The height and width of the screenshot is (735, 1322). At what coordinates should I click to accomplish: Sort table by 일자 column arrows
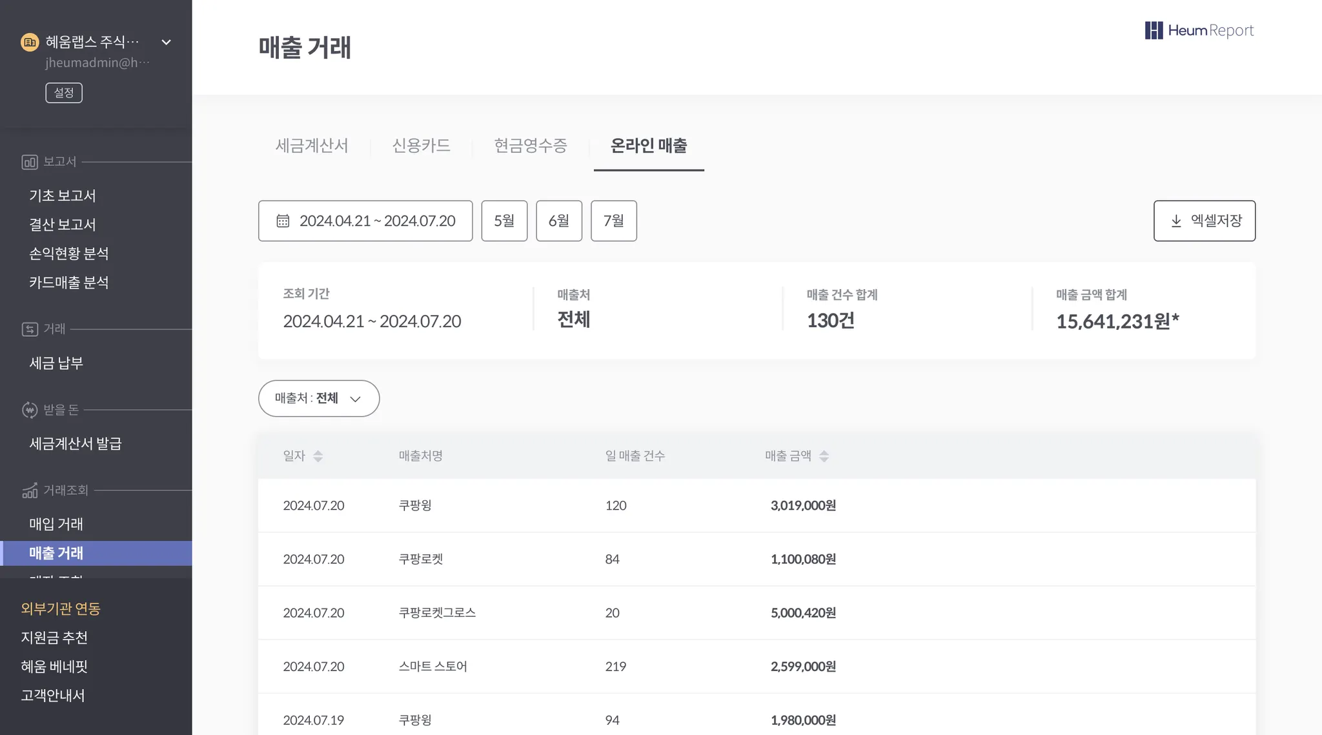click(318, 456)
